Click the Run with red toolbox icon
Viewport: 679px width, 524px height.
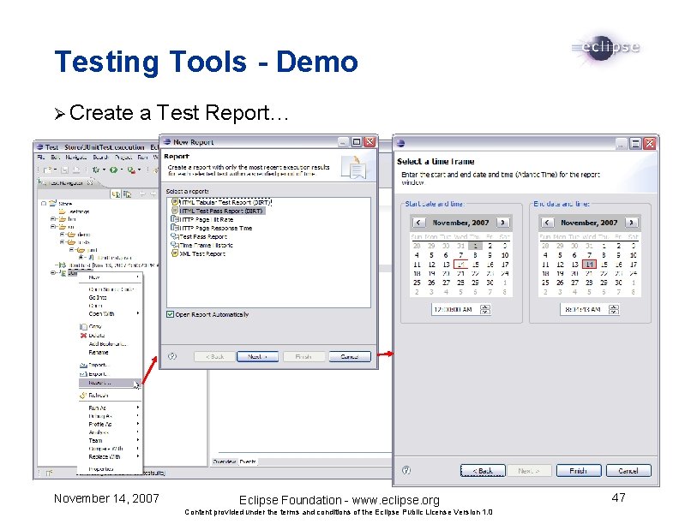tap(131, 170)
